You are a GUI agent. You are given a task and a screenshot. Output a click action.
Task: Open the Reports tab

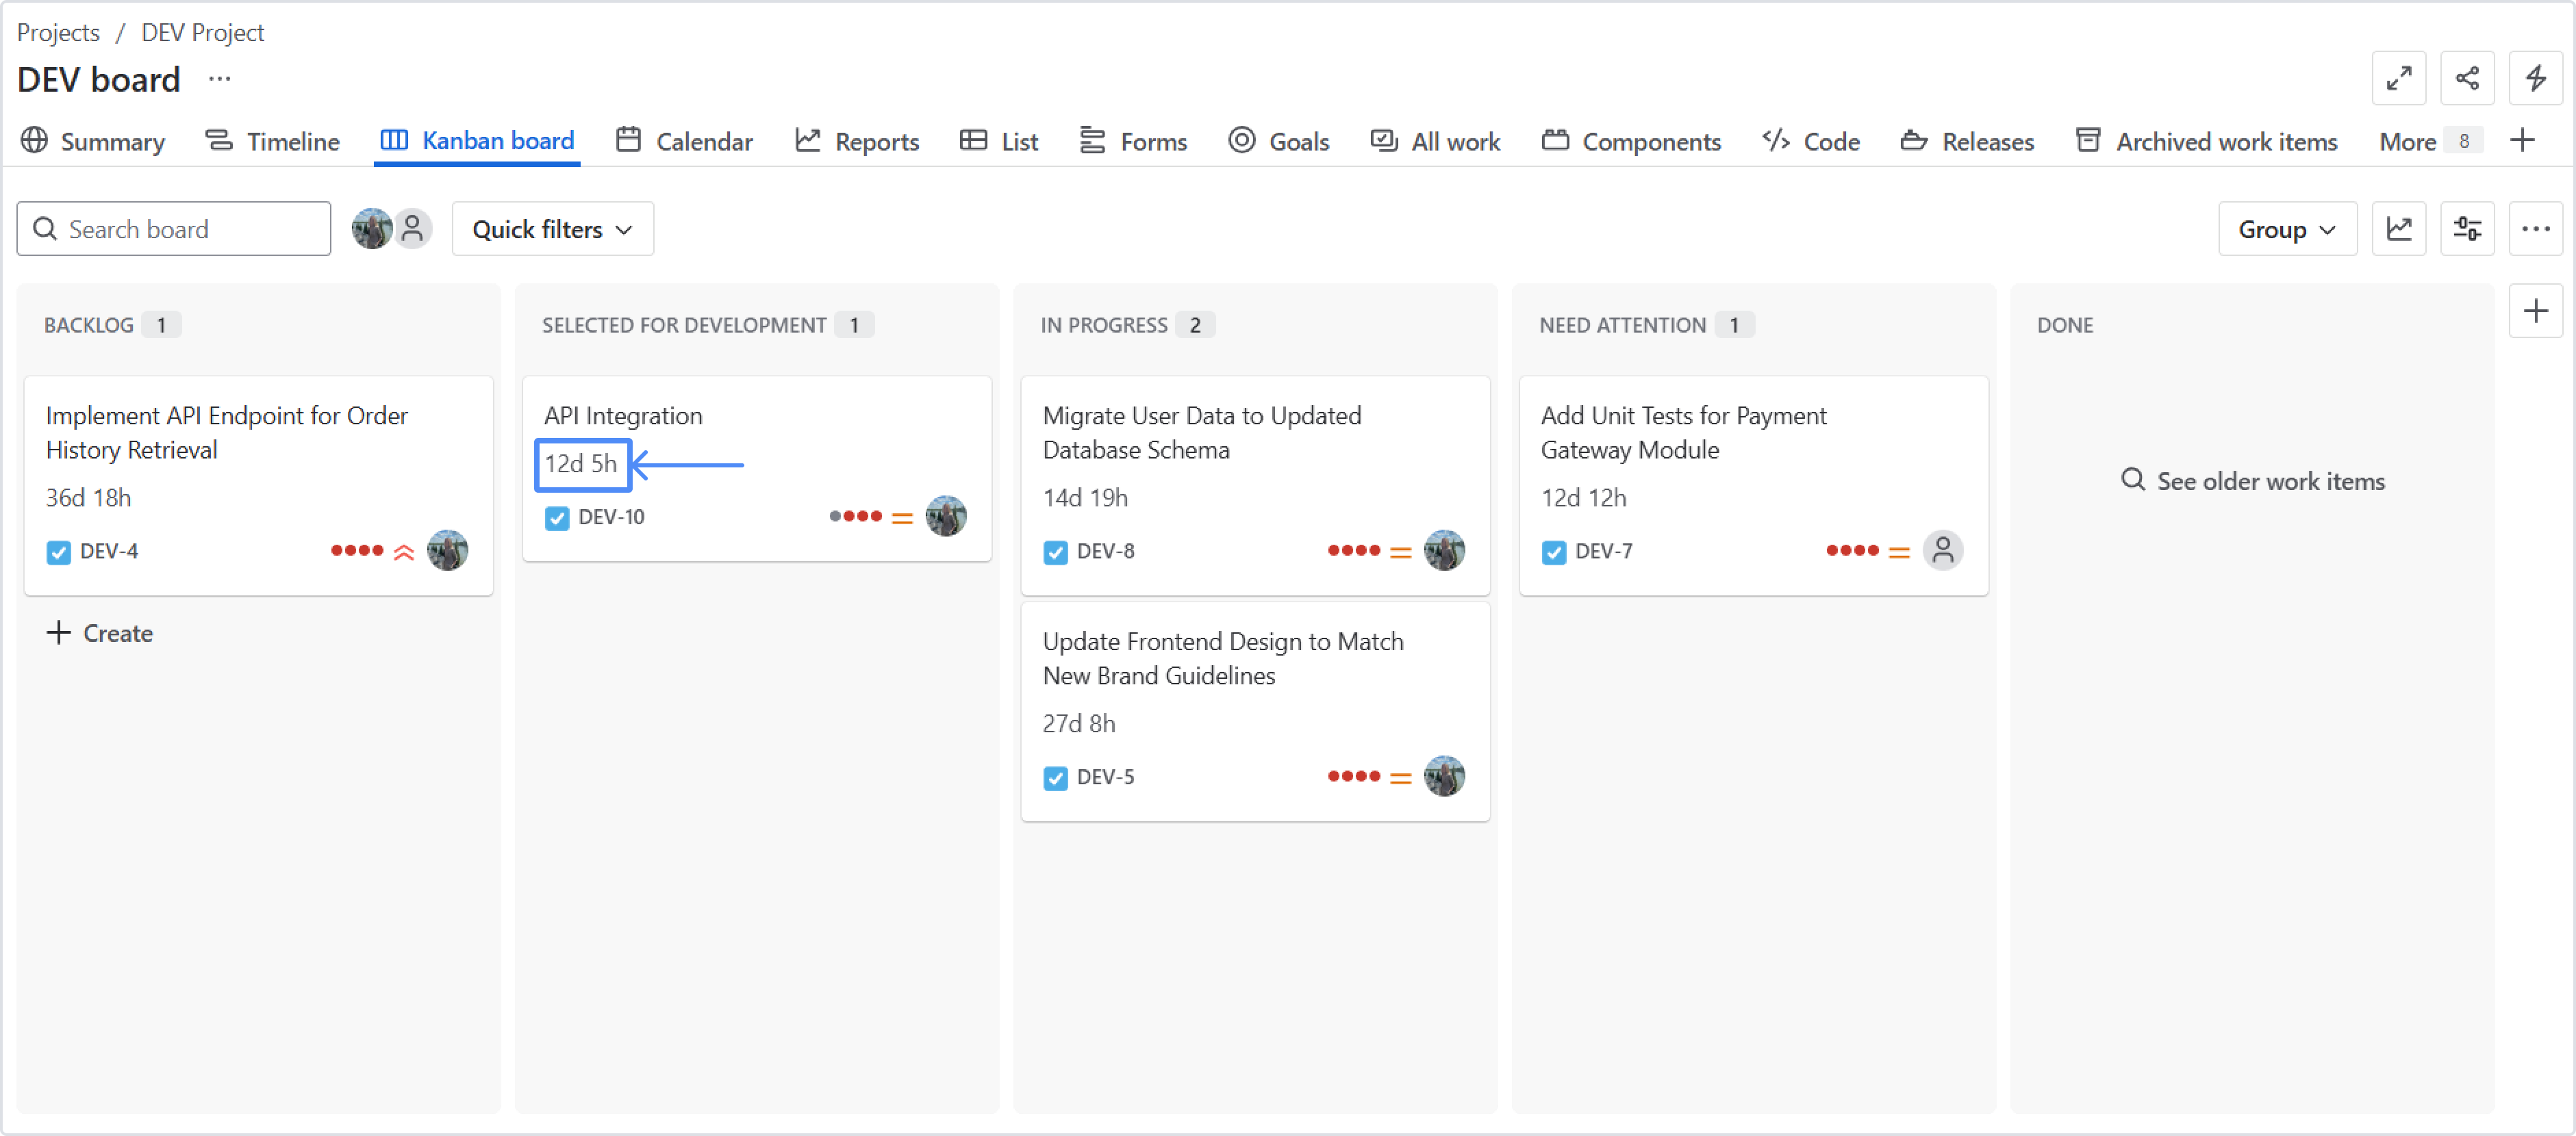coord(857,141)
